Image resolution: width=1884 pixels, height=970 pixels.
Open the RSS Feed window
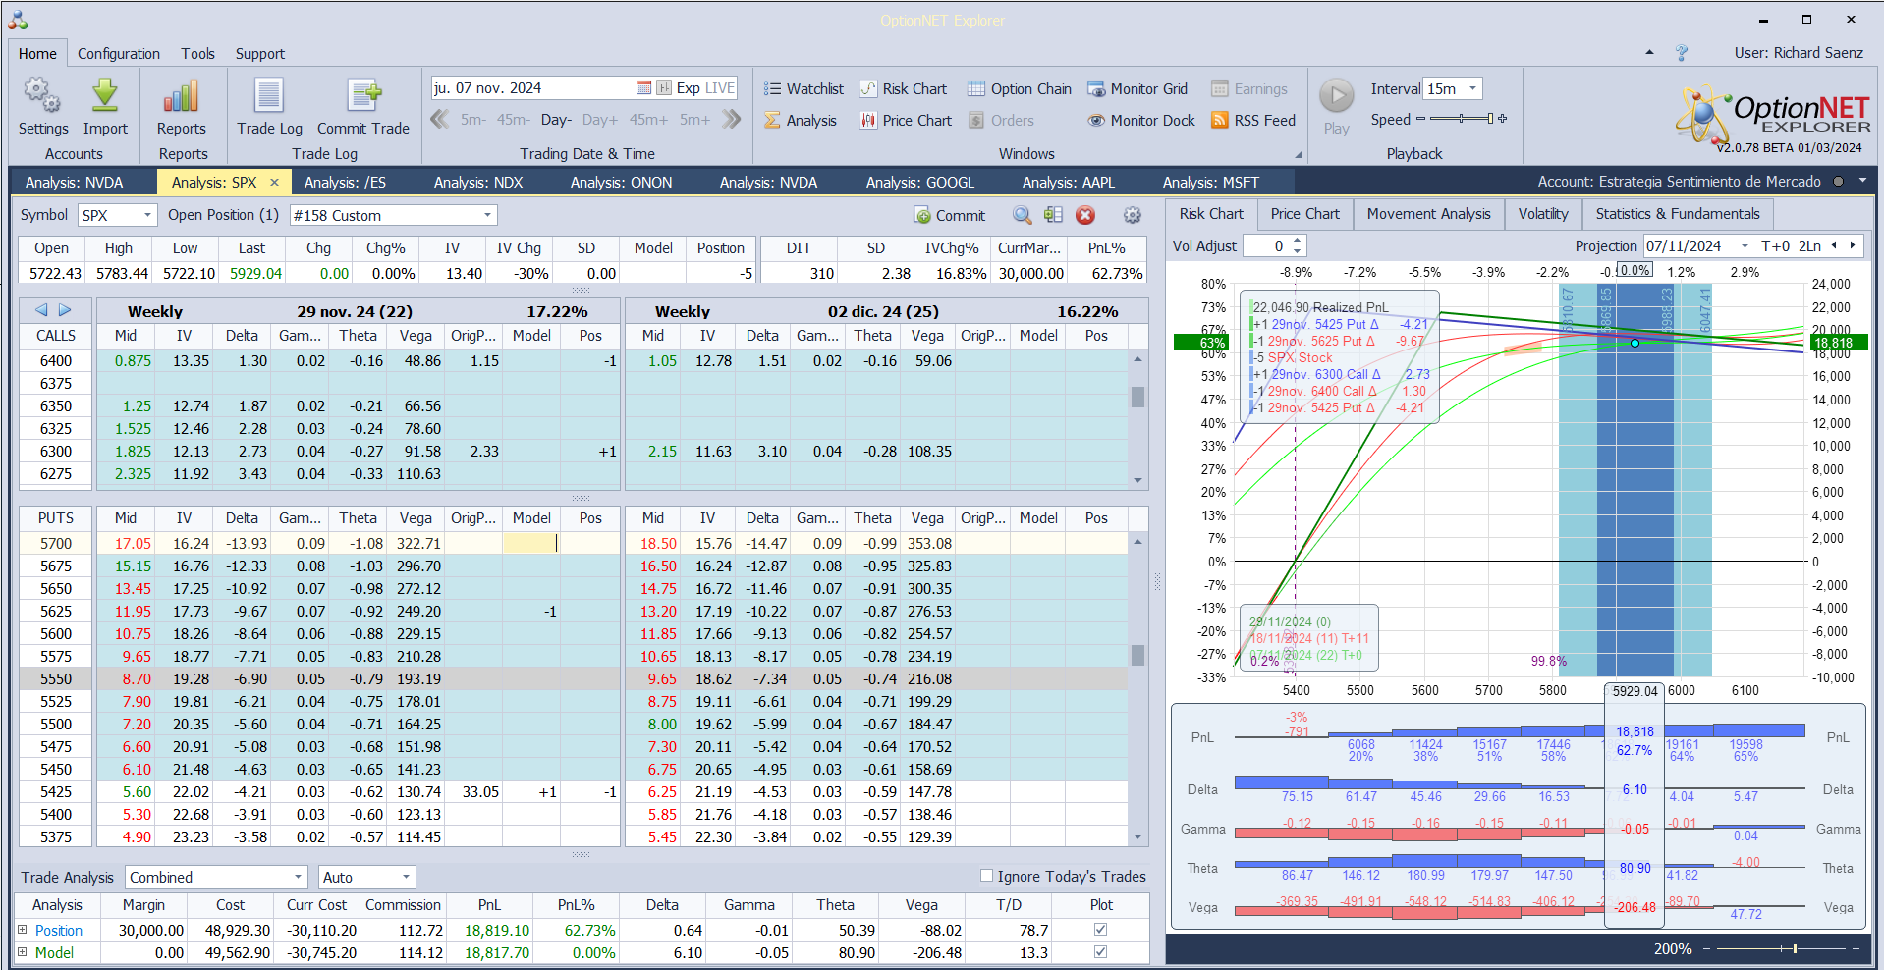tap(1252, 121)
